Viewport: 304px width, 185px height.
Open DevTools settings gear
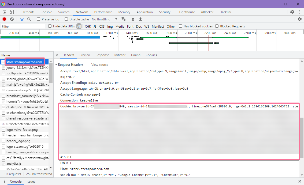[292, 12]
